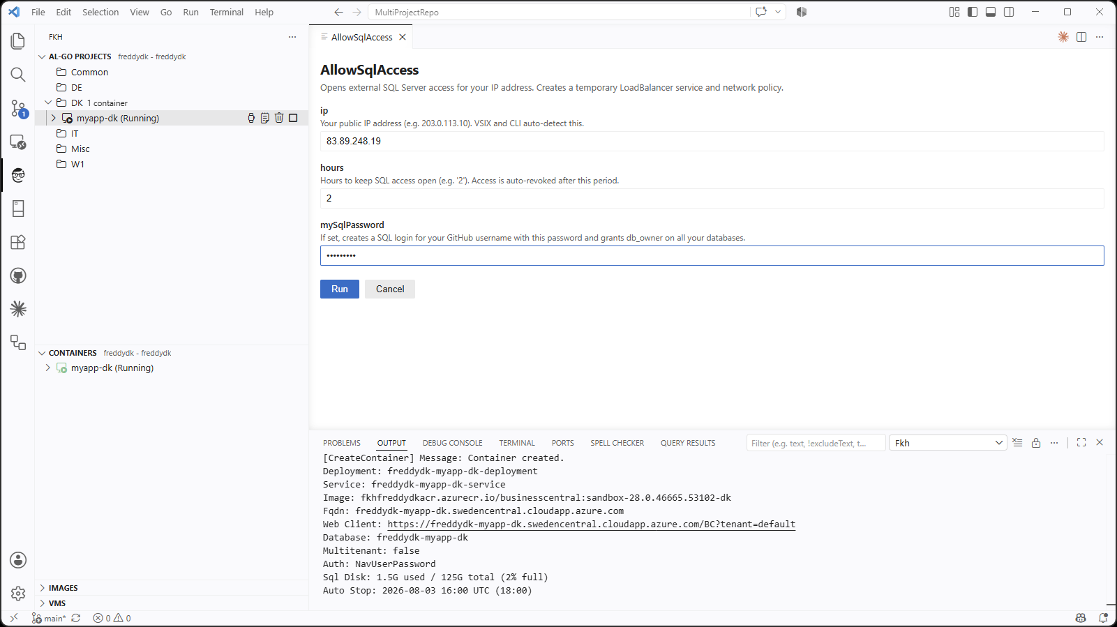Click the hexagon icon beside the command center
1117x627 pixels.
pos(802,12)
